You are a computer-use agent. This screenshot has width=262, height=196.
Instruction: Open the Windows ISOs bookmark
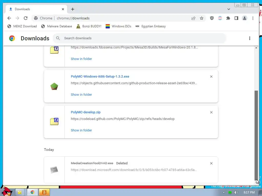click(x=118, y=26)
